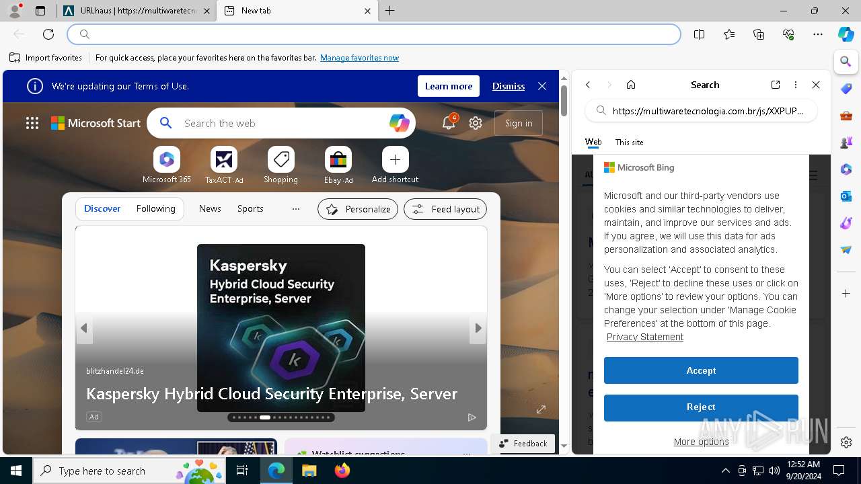The height and width of the screenshot is (484, 861).
Task: Select the Discover feed tab
Action: [x=102, y=209]
